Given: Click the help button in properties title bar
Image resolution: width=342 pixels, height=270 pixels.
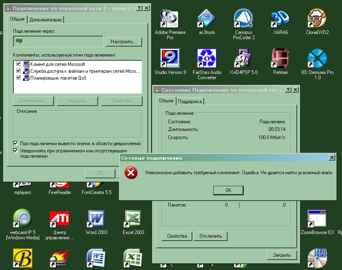Looking at the screenshot, I should 139,8.
